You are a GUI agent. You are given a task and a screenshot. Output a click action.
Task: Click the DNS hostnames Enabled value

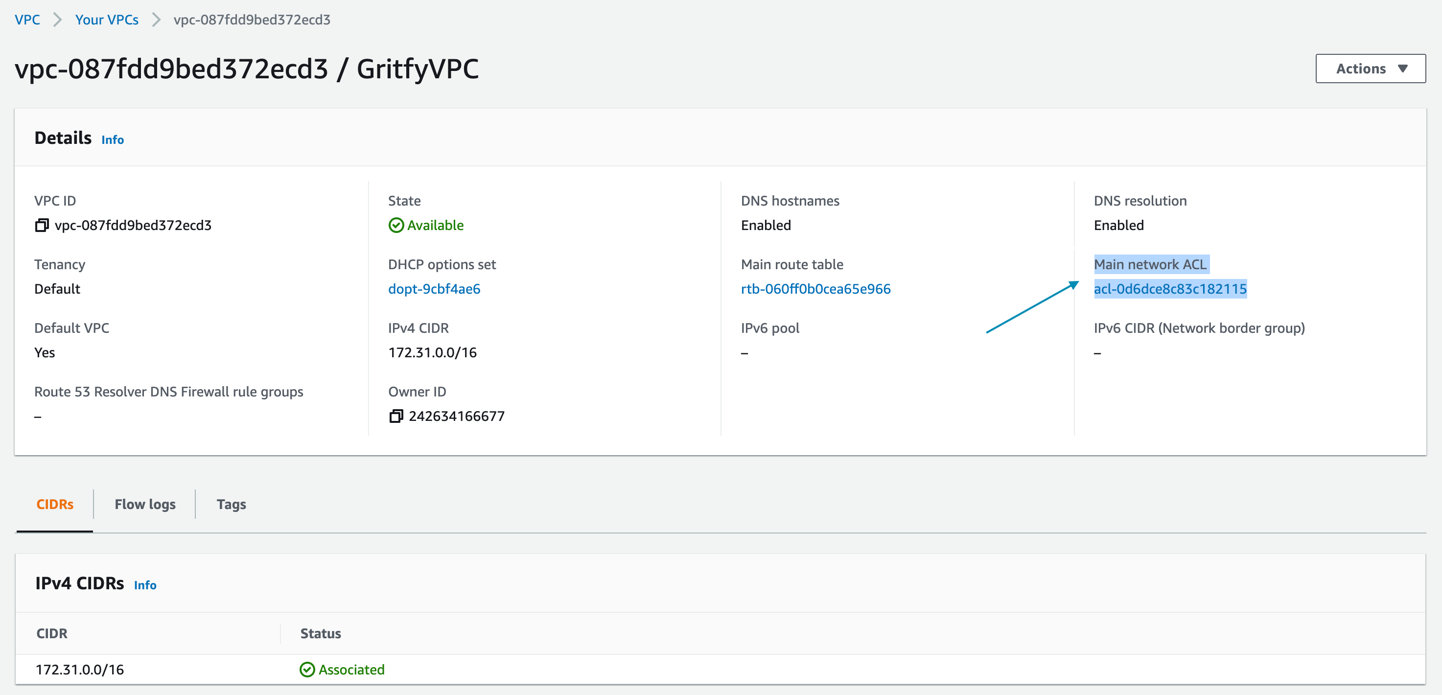coord(766,226)
